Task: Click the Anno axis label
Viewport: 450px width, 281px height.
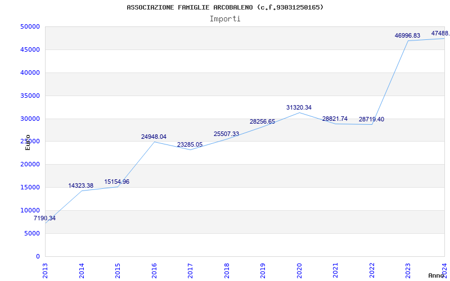Action: pos(436,276)
